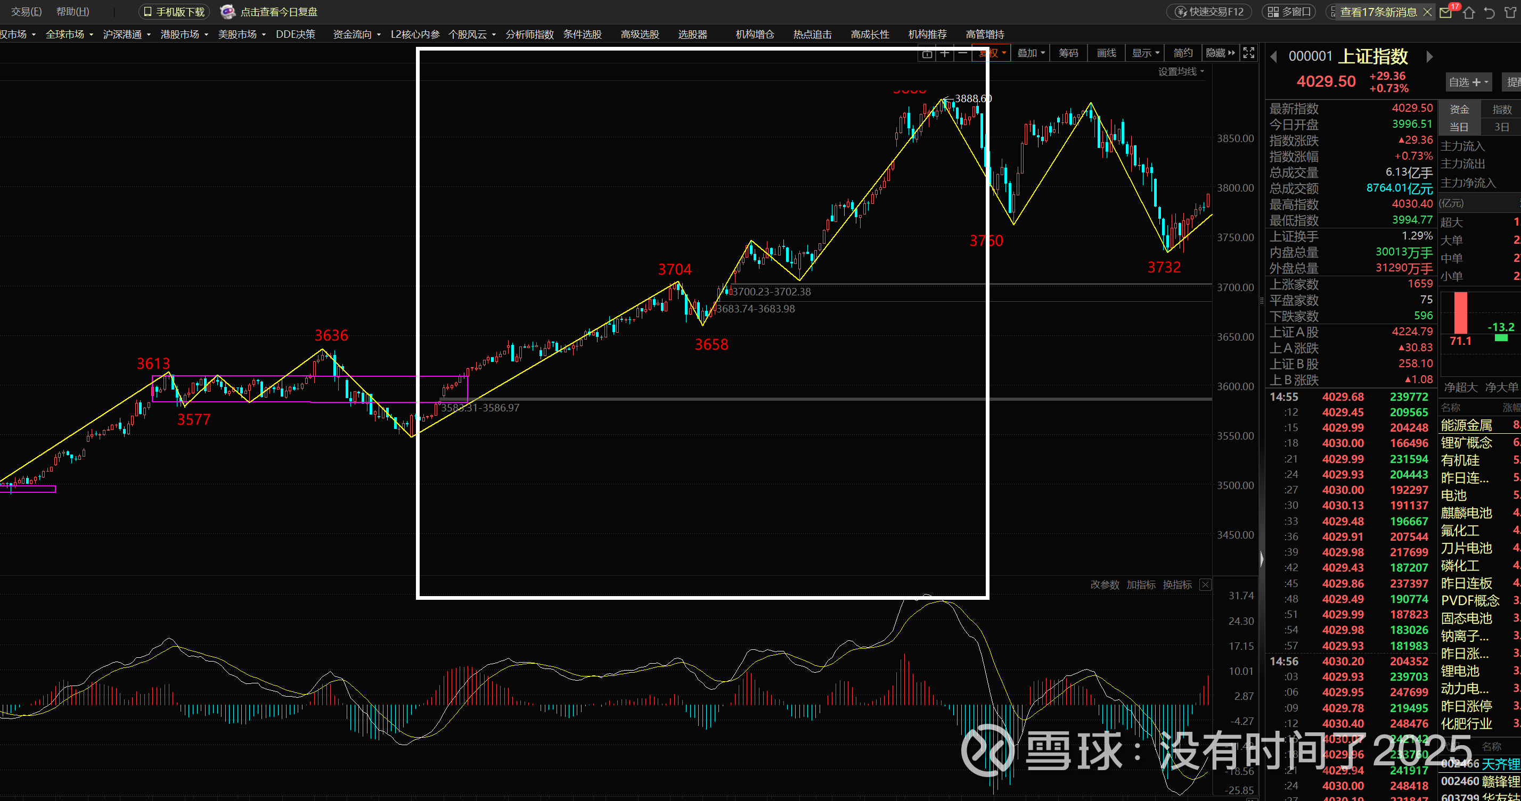Toggle 当日 capital flow view
This screenshot has height=801, width=1521.
(x=1459, y=127)
